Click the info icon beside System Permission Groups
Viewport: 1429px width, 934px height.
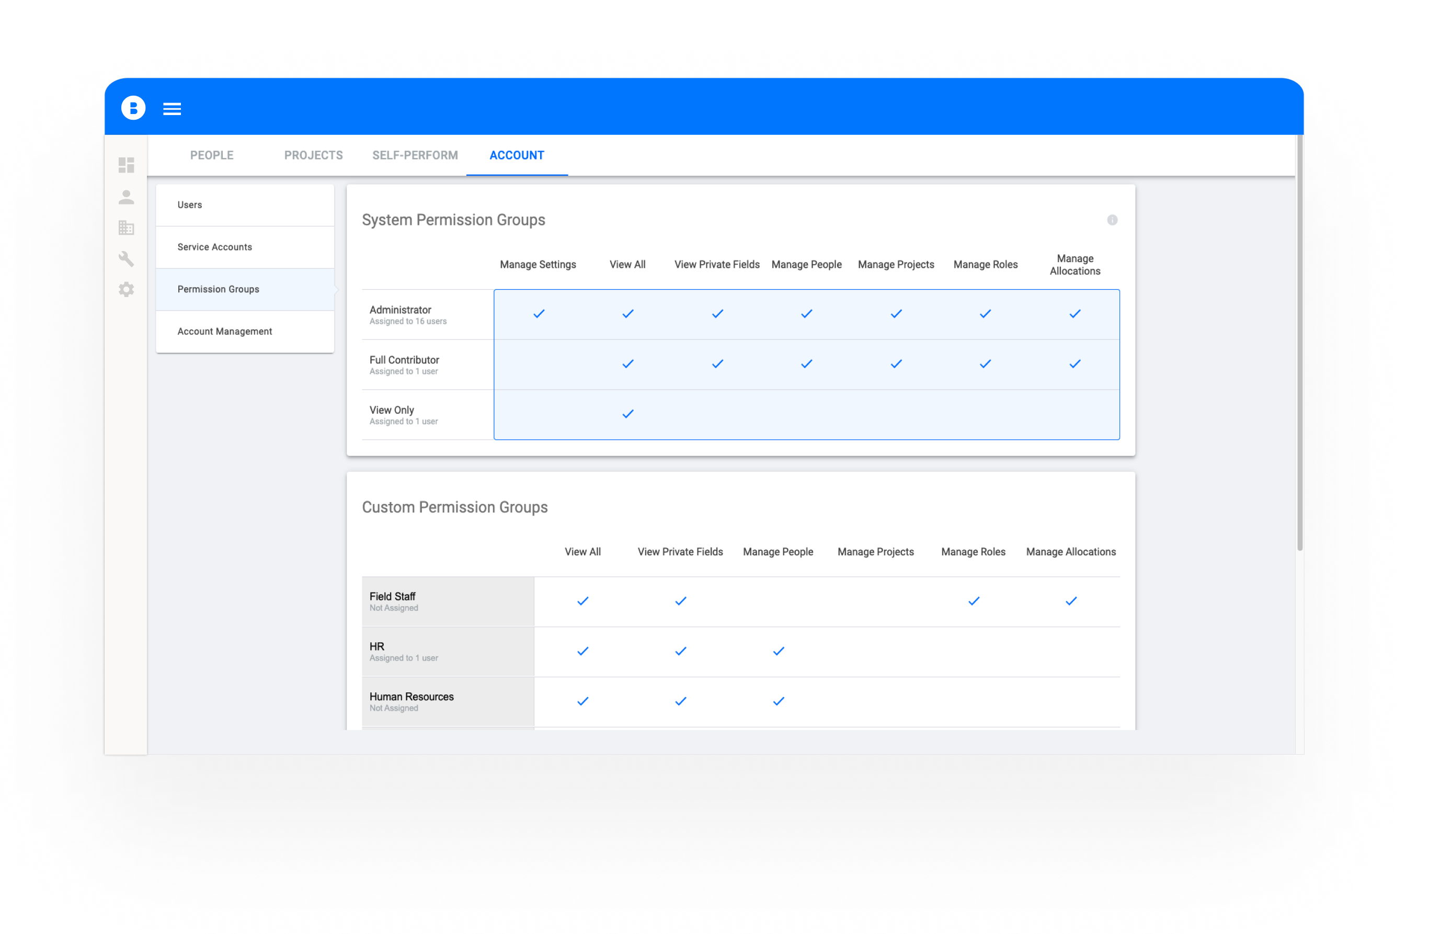1112,220
